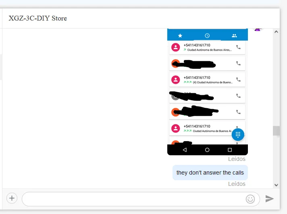
Task: Click scrollbar down arrow
Action: 277,185
